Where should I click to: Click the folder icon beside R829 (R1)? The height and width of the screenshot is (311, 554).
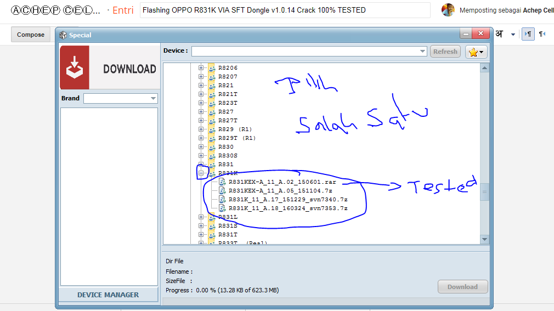coord(212,129)
